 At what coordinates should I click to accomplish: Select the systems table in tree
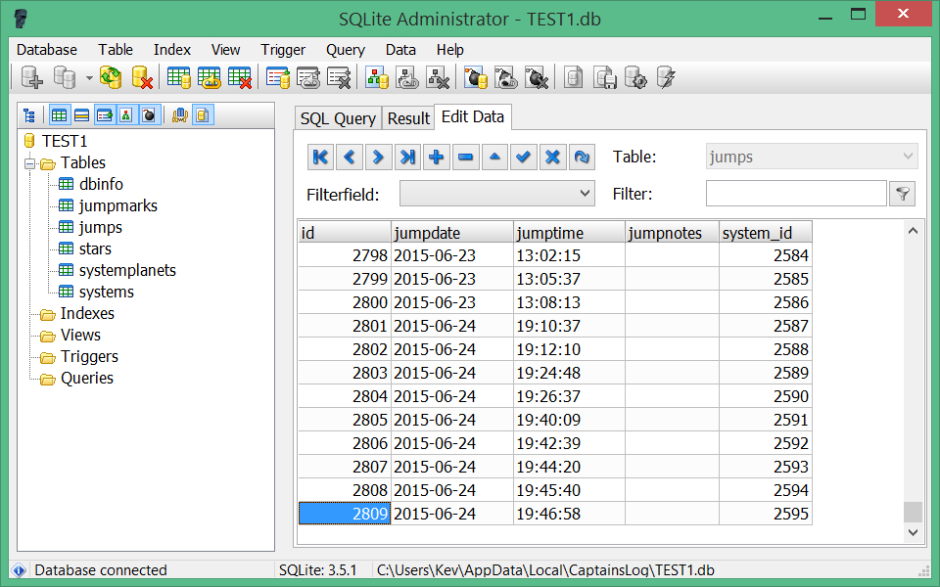point(106,293)
